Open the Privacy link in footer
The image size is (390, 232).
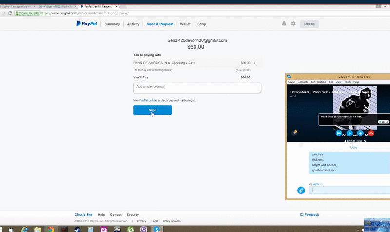pos(141,221)
